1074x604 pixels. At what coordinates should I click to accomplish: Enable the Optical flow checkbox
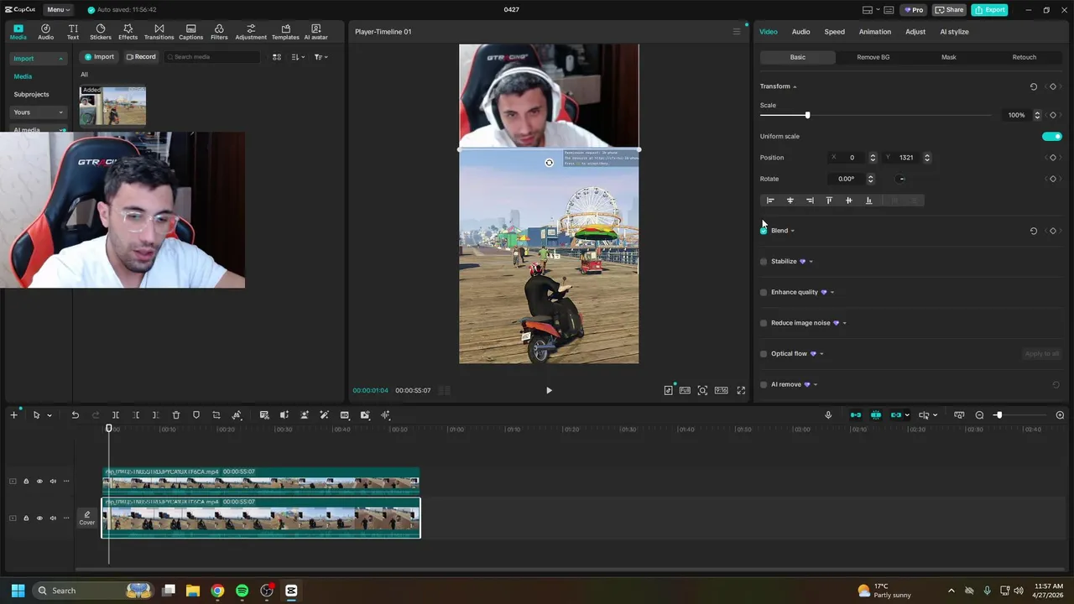pyautogui.click(x=764, y=354)
